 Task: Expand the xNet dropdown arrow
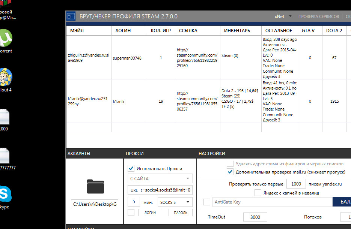tap(290, 16)
